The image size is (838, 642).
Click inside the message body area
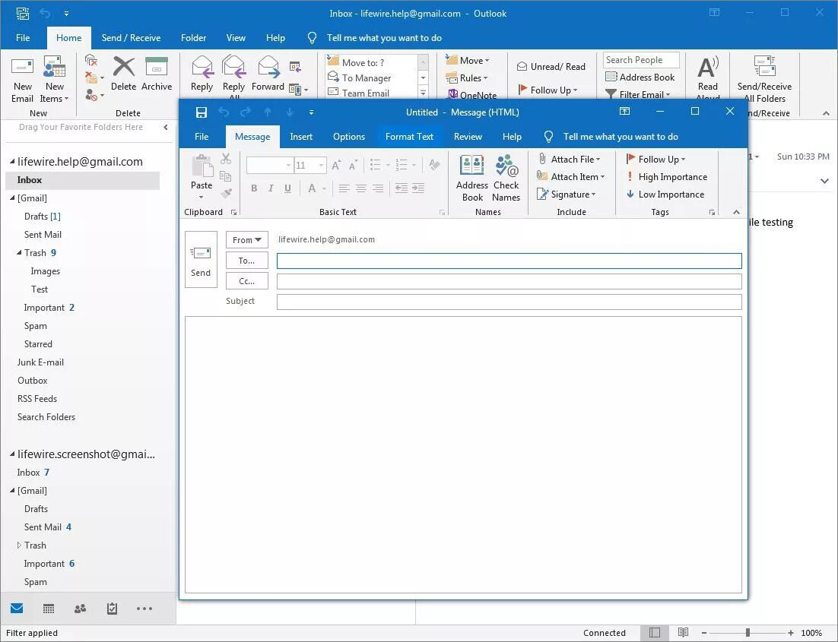pyautogui.click(x=463, y=454)
